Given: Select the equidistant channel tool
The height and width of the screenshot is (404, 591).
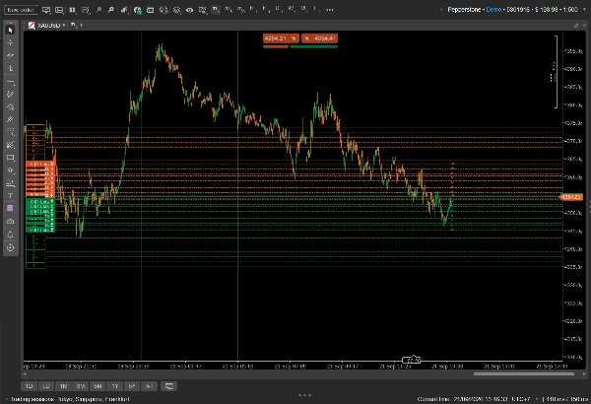Looking at the screenshot, I should 11,119.
